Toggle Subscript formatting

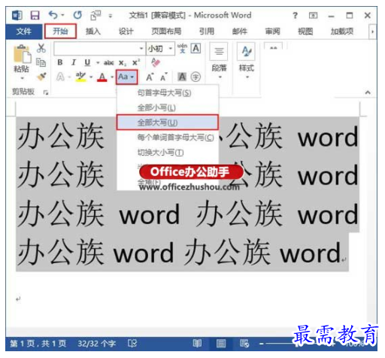[123, 62]
